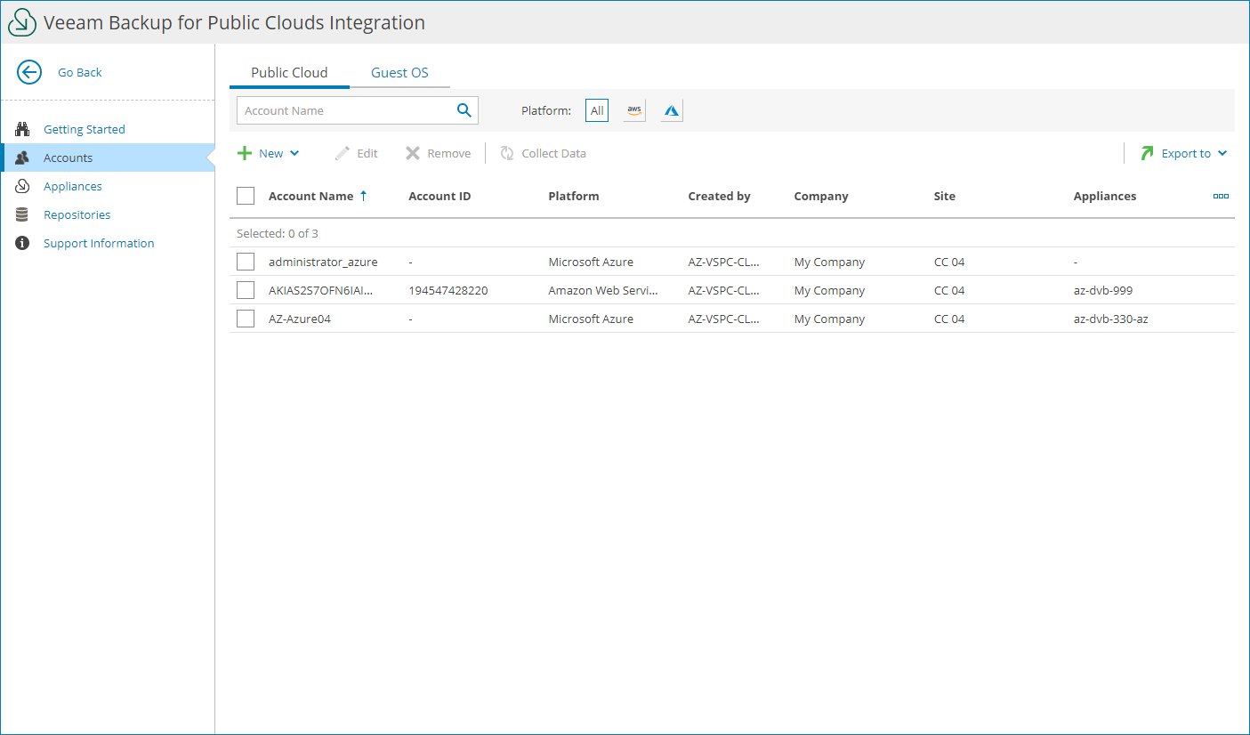
Task: Select the All platform filter button
Action: (597, 110)
